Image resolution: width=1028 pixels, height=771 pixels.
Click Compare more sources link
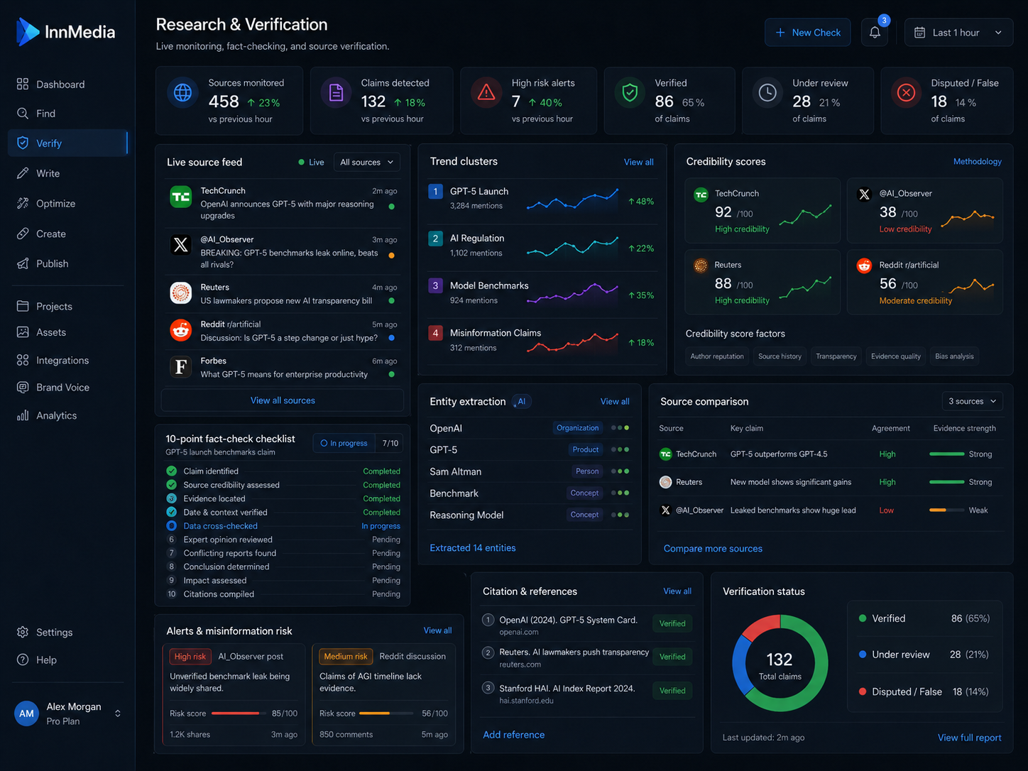pos(713,549)
